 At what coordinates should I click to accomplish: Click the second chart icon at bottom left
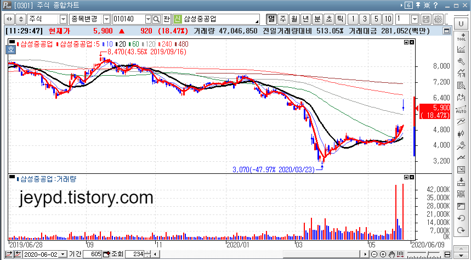[18, 255]
